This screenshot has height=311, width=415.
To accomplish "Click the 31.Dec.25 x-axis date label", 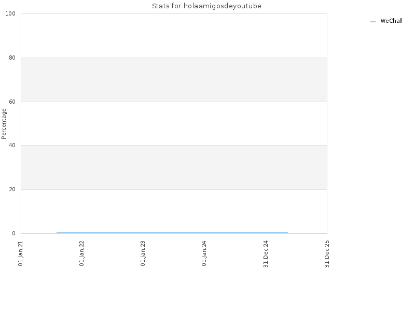I will (327, 254).
